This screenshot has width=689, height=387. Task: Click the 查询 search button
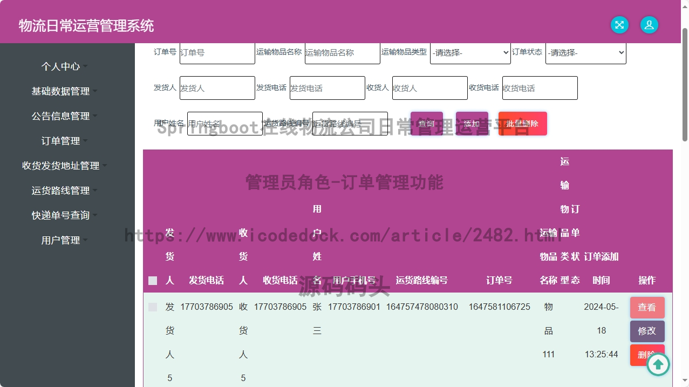(x=427, y=124)
